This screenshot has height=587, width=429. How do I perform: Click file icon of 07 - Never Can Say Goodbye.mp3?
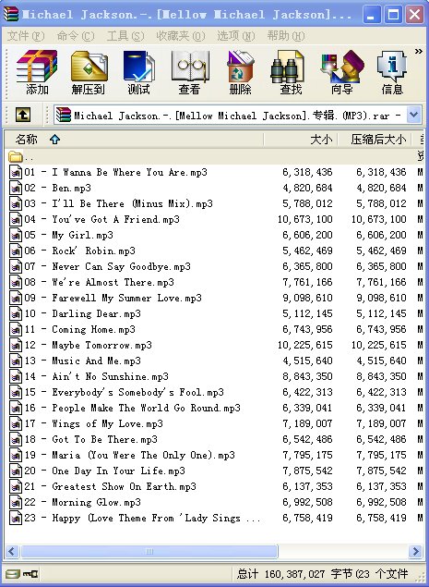coord(16,266)
